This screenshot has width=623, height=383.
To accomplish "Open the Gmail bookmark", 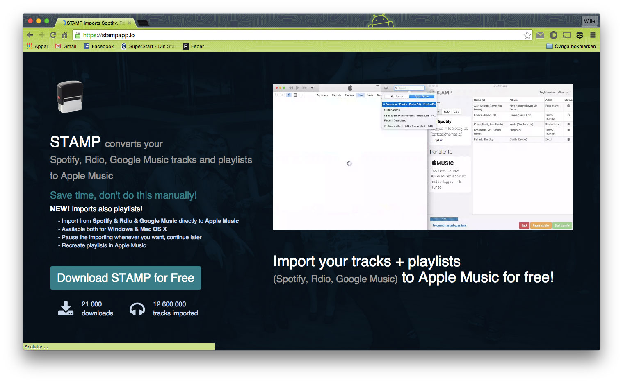I will click(x=66, y=46).
